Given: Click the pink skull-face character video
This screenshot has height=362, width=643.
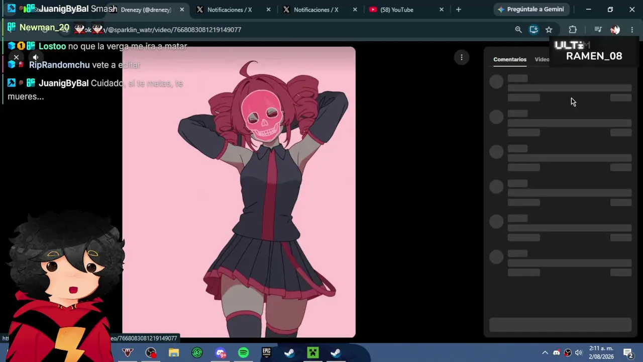Looking at the screenshot, I should pos(239,192).
